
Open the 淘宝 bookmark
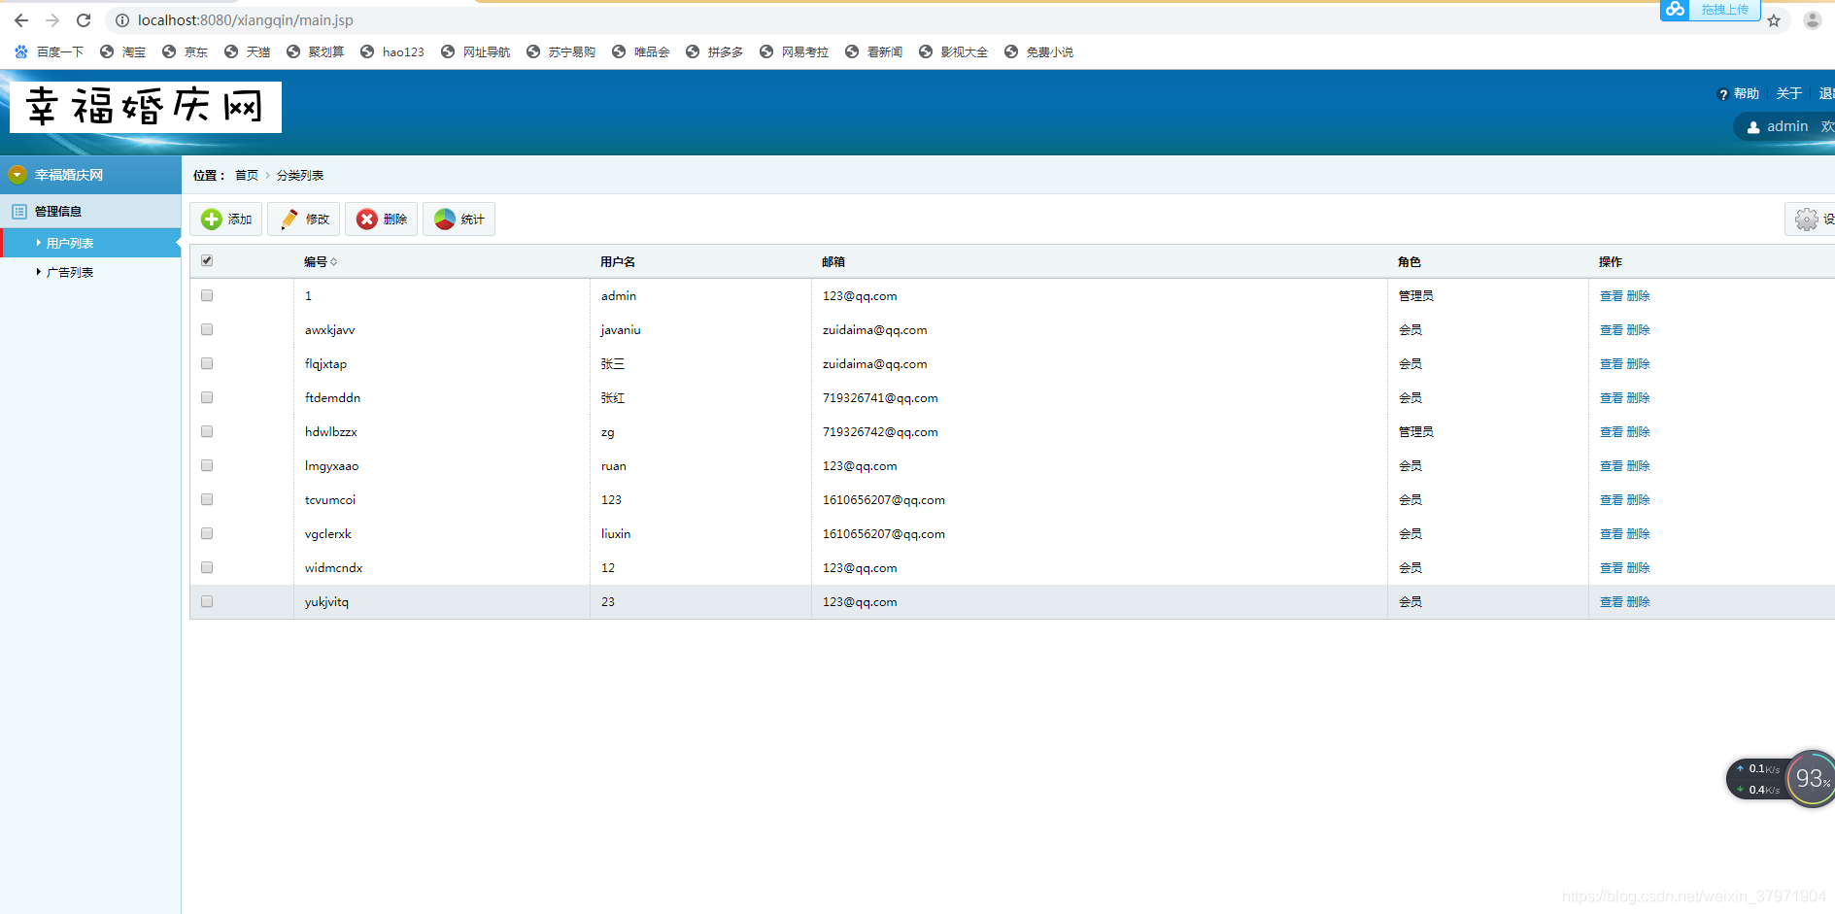coord(123,52)
